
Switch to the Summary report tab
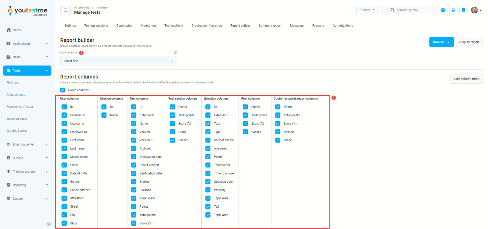click(270, 26)
